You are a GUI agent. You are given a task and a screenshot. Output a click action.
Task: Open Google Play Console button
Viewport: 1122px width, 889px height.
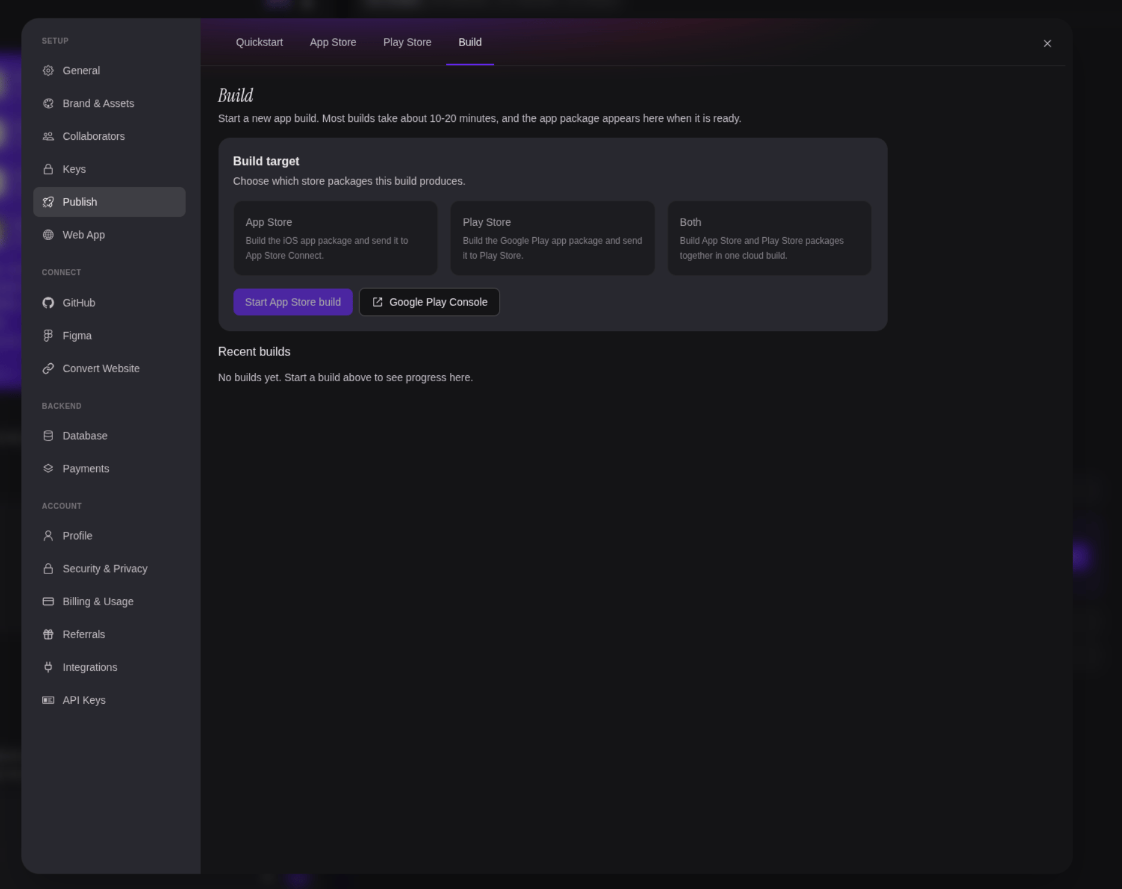click(x=429, y=302)
